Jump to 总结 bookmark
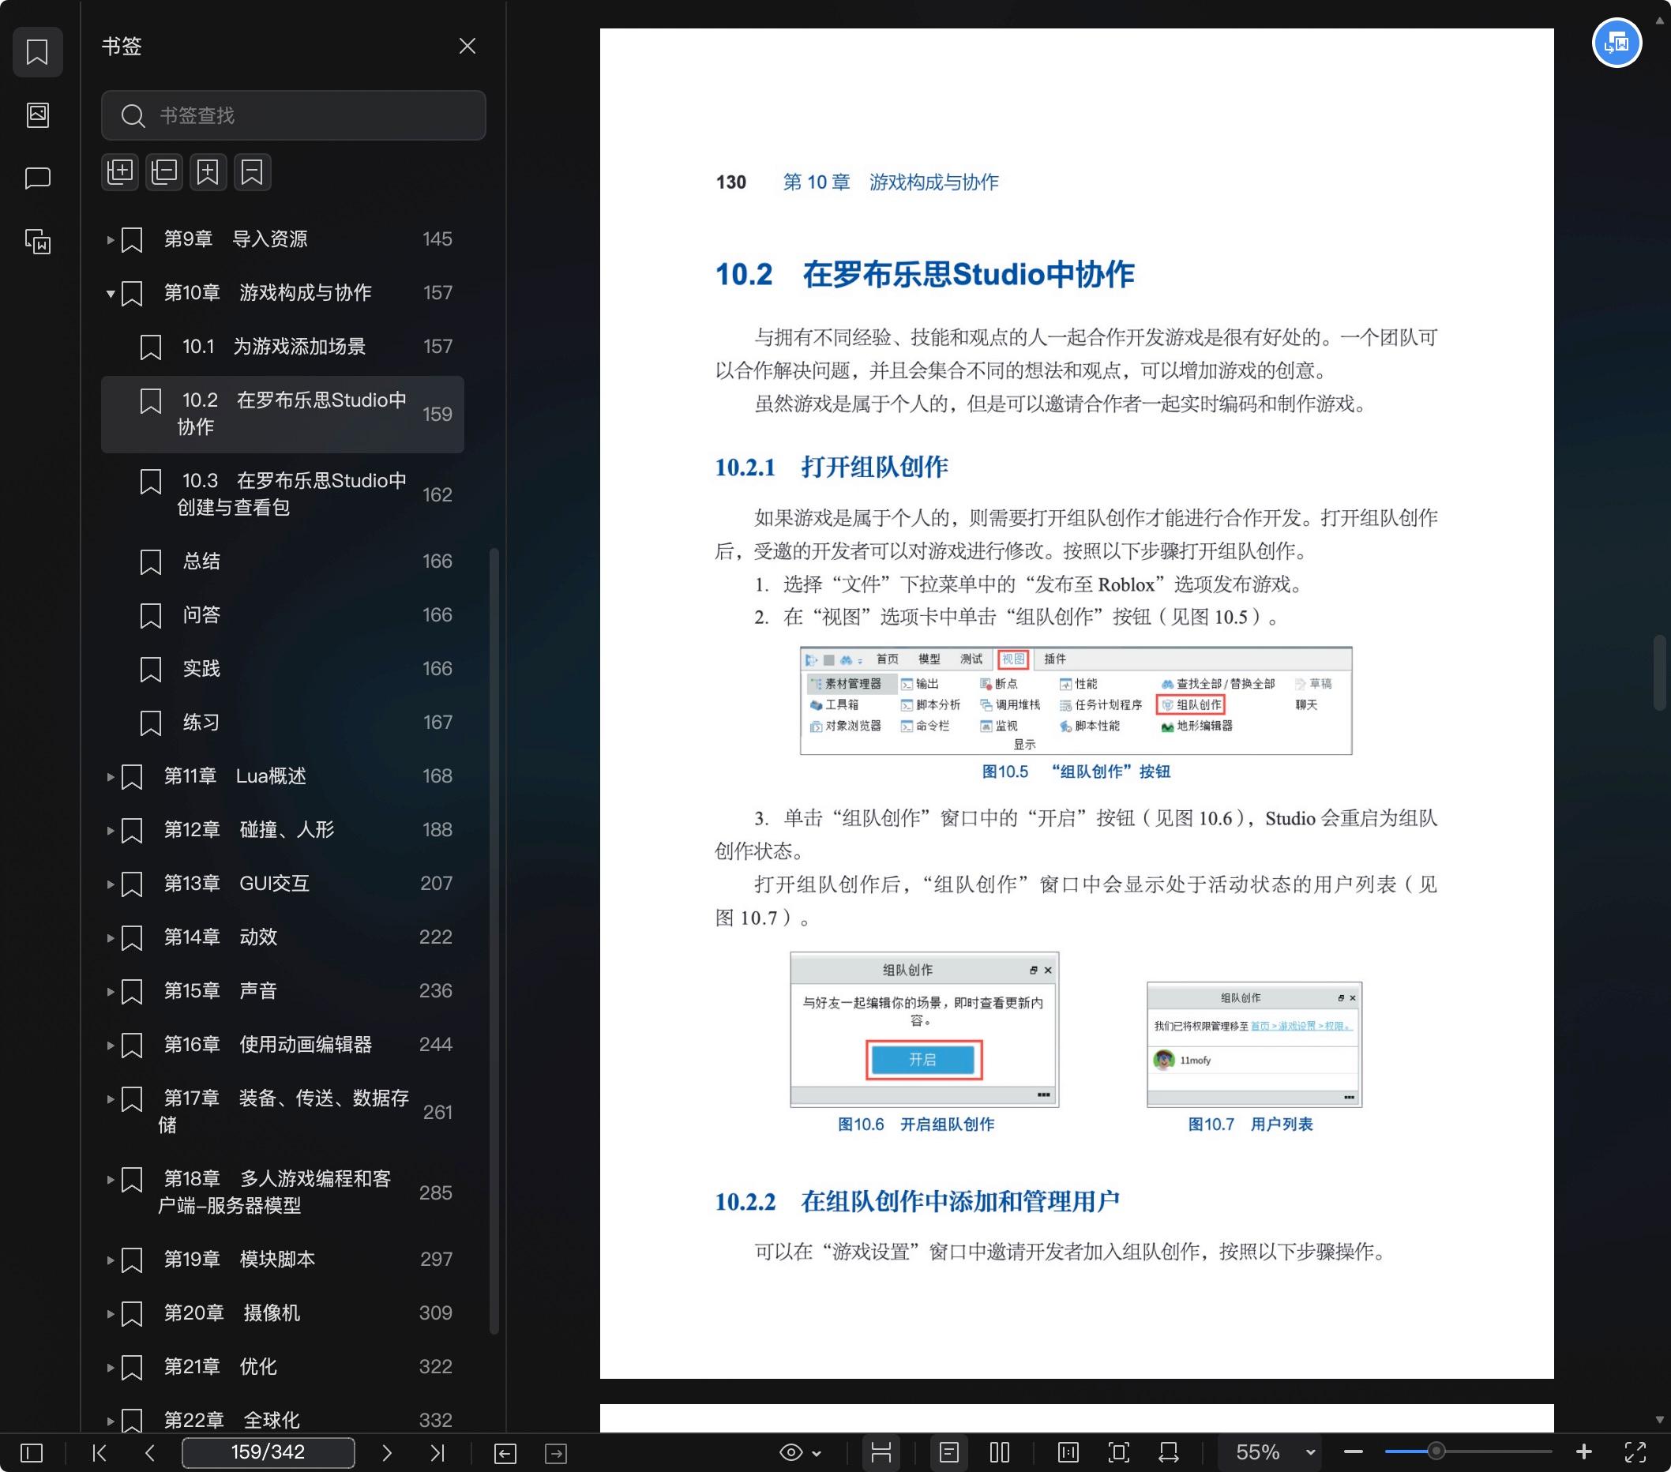 click(283, 561)
